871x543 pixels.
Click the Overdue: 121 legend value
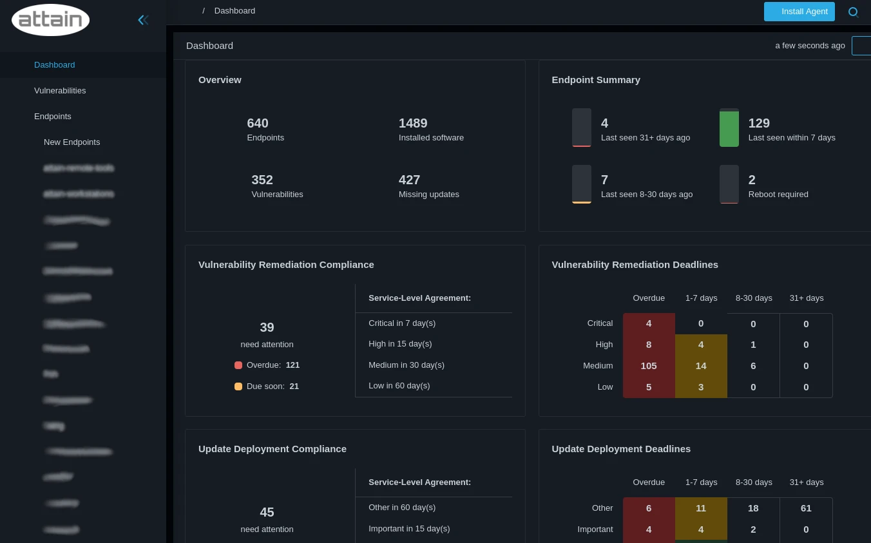coord(273,365)
